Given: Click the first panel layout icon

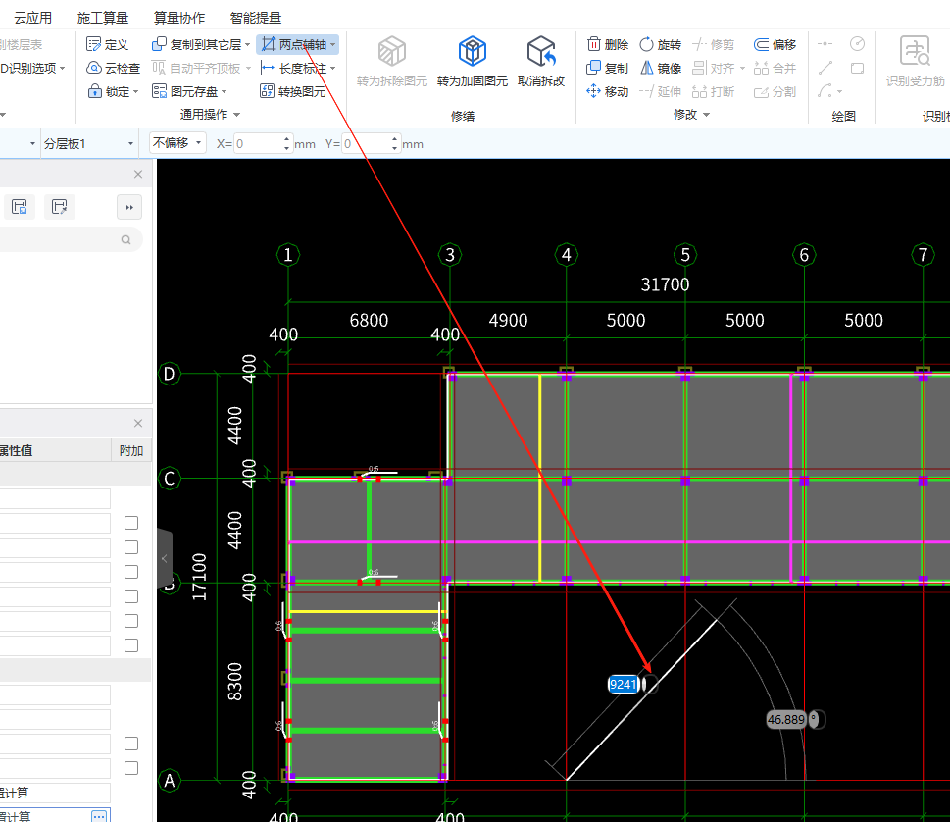Looking at the screenshot, I should point(20,207).
